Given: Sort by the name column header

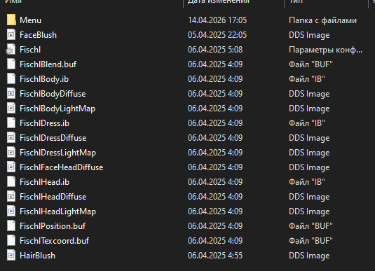Looking at the screenshot, I should (13, 1).
